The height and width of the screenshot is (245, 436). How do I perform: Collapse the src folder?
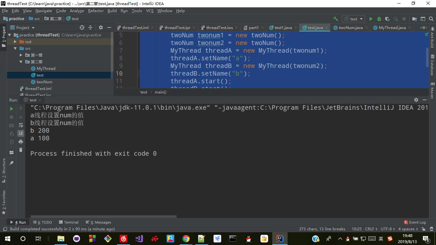pyautogui.click(x=15, y=48)
